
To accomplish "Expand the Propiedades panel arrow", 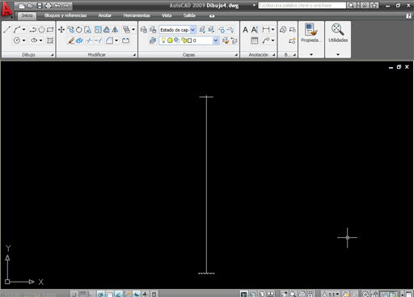I will [311, 54].
